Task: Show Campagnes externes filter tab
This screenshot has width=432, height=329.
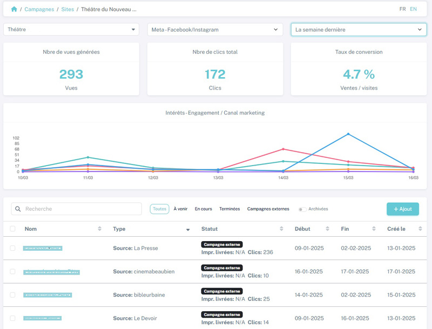Action: [268, 209]
